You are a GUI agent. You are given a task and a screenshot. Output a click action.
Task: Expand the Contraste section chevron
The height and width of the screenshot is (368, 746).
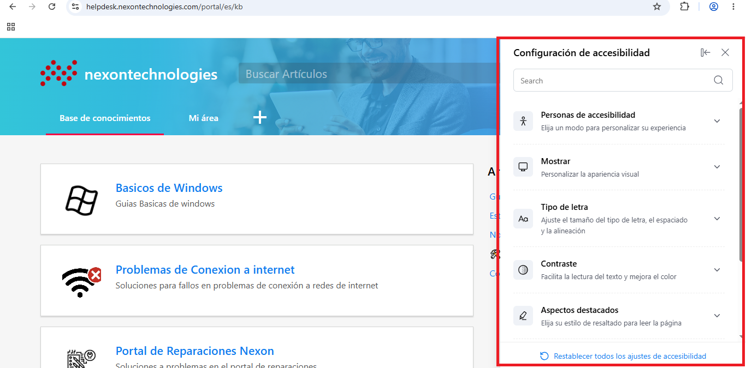[x=717, y=270]
